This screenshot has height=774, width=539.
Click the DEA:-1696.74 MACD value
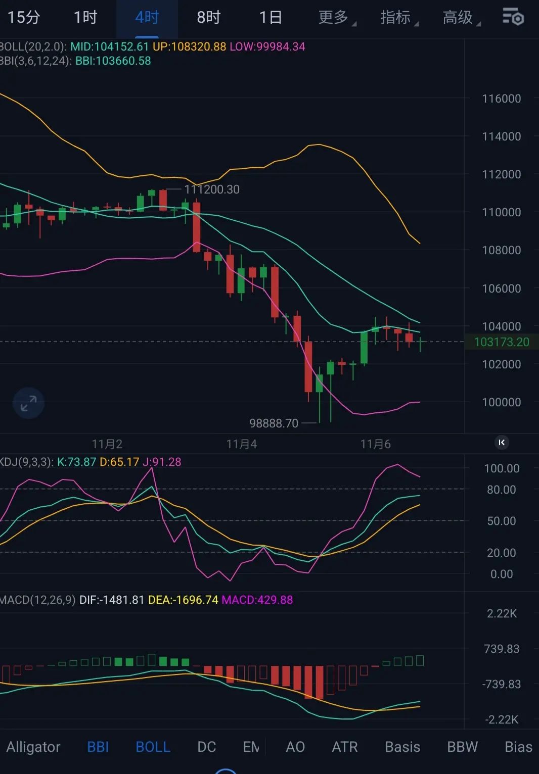coord(183,600)
